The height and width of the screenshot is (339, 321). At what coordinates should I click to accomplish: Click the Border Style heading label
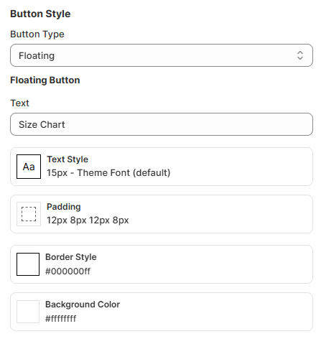click(71, 257)
